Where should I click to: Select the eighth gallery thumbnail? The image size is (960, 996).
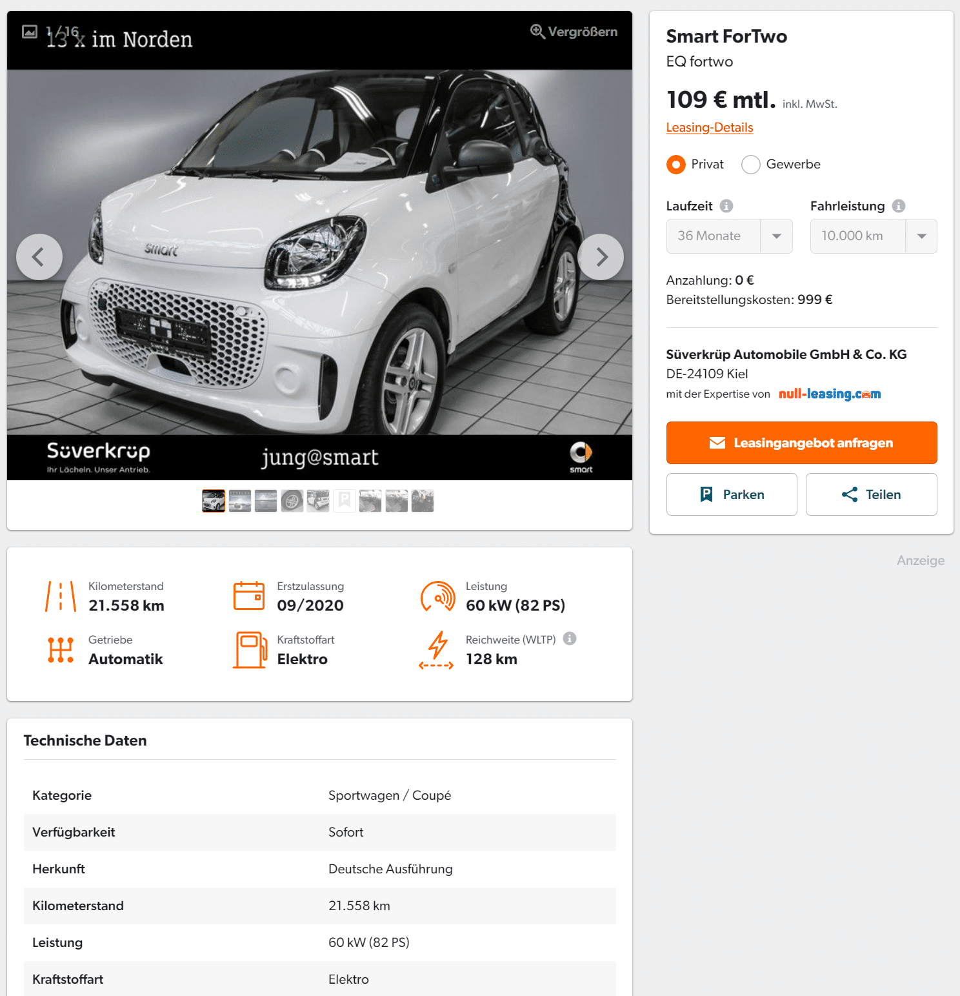click(x=397, y=501)
